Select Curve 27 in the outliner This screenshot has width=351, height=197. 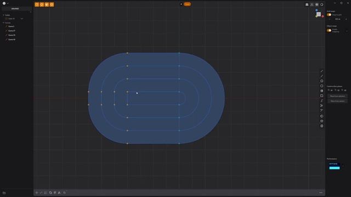click(x=12, y=31)
